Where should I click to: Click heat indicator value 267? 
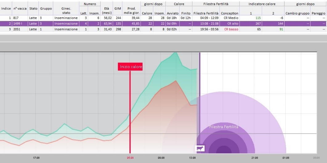click(258, 24)
